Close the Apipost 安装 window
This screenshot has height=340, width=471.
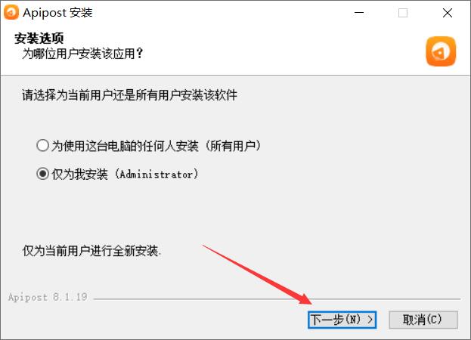click(x=448, y=13)
